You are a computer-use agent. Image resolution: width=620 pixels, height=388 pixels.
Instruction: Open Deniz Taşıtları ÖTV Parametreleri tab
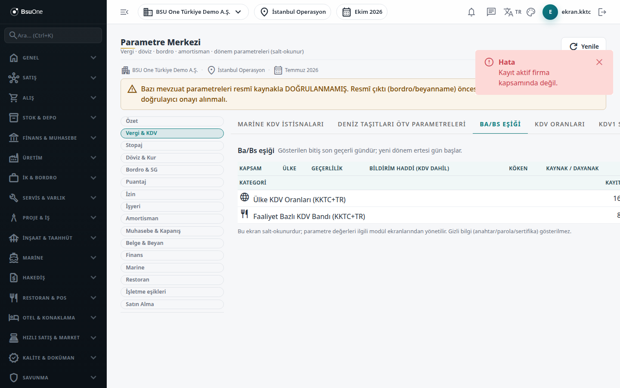click(x=402, y=124)
